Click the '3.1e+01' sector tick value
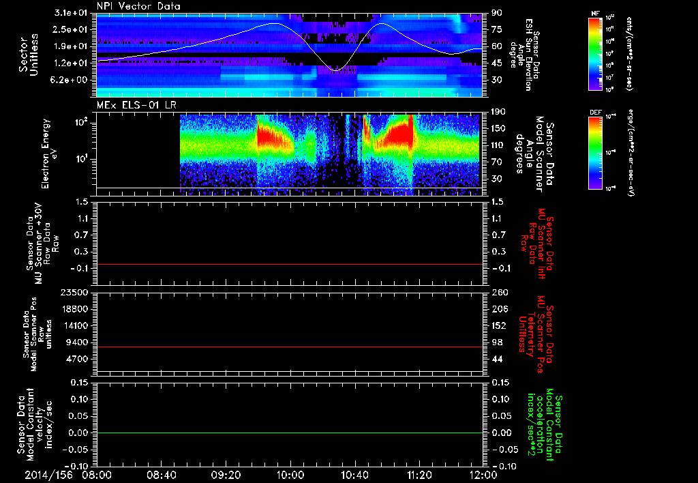The image size is (698, 483). coord(71,13)
